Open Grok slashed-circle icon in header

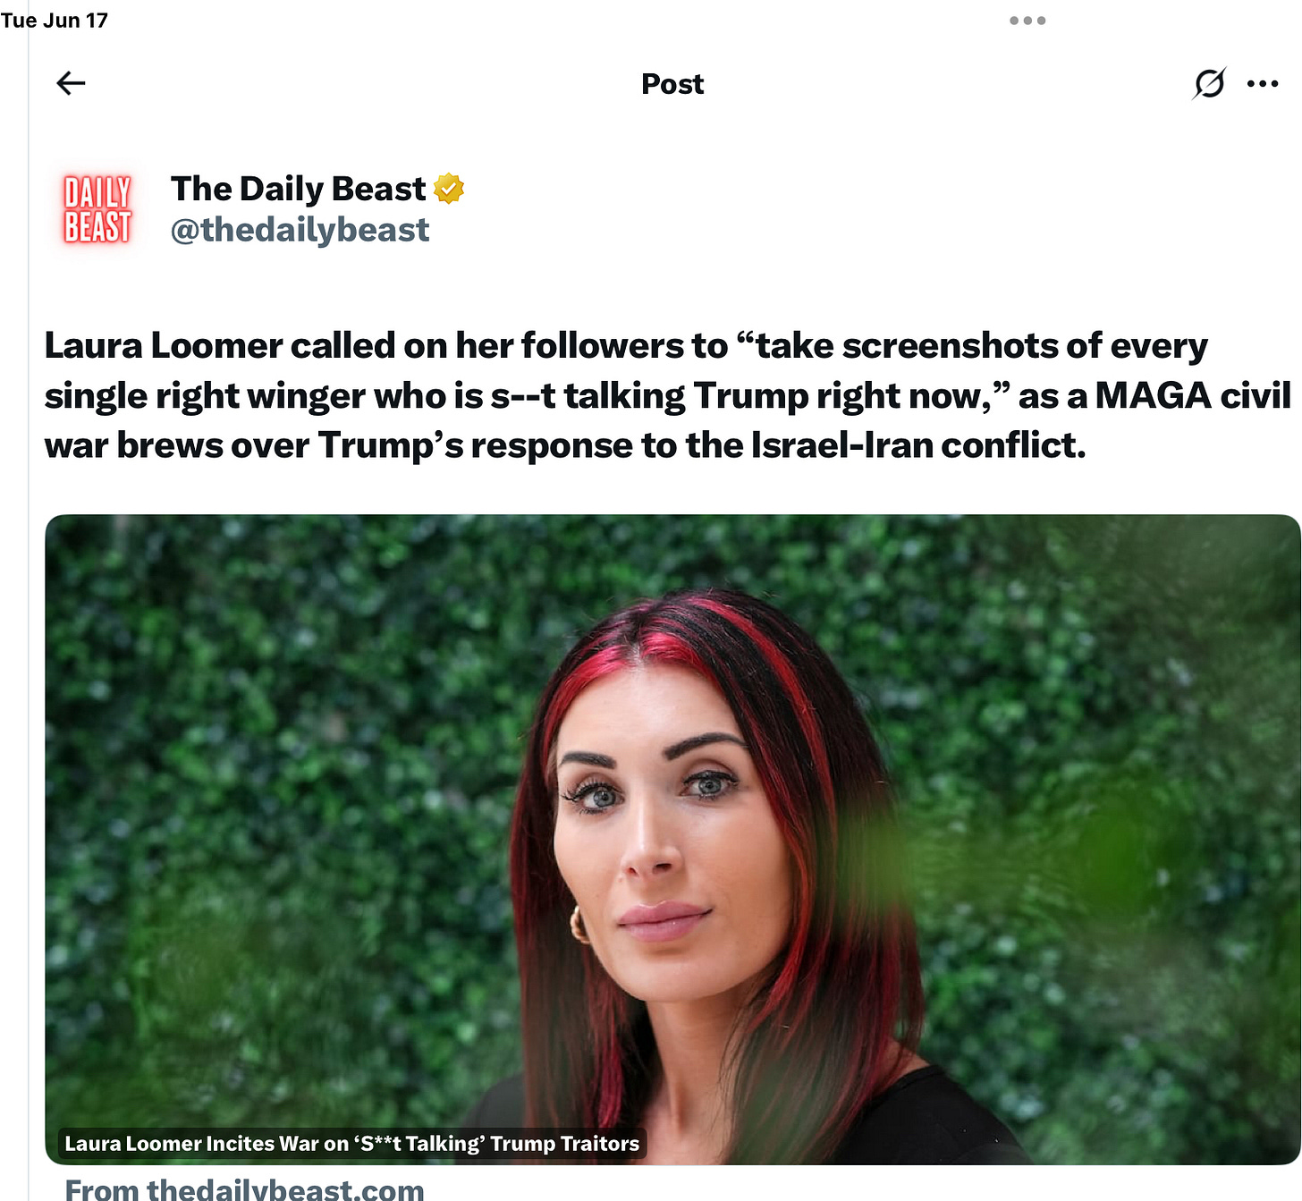1209,83
